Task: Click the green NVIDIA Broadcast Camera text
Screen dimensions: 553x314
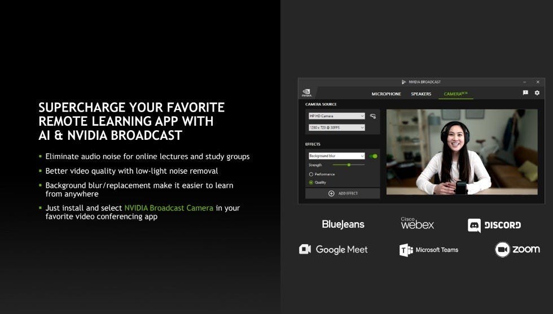Action: 169,208
